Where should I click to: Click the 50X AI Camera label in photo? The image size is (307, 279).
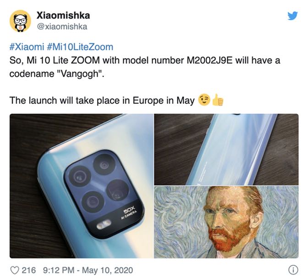(x=129, y=213)
